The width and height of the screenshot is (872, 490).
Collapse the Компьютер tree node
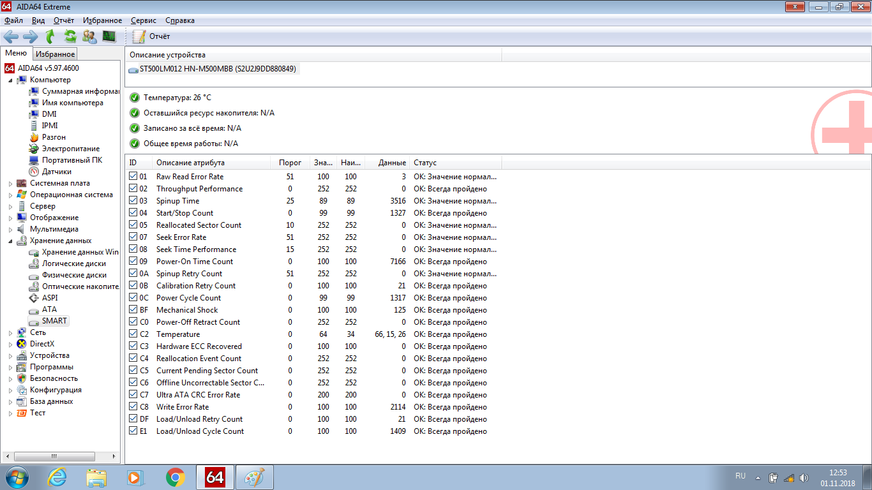coord(10,80)
